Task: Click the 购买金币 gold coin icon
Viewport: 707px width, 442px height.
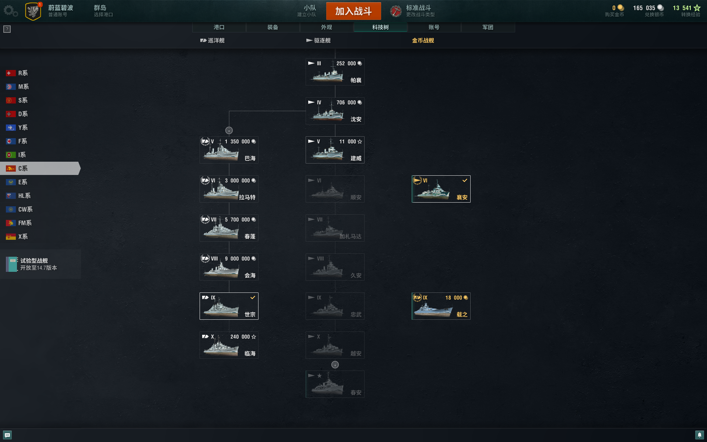Action: [620, 8]
